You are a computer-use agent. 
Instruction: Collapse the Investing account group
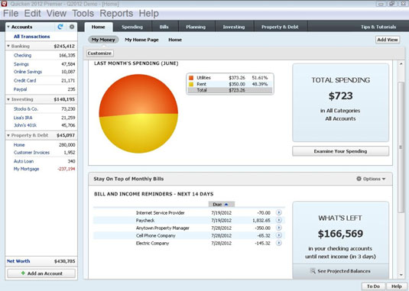pos(8,99)
